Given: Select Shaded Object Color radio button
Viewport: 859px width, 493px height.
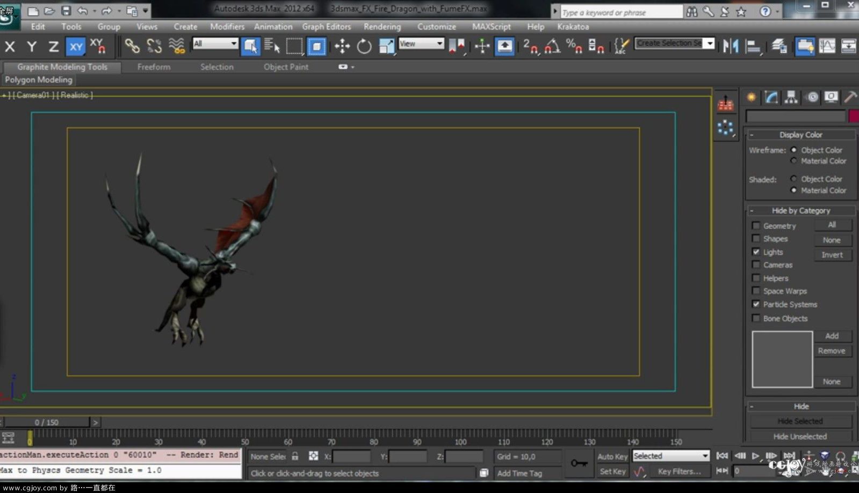Looking at the screenshot, I should coord(793,179).
